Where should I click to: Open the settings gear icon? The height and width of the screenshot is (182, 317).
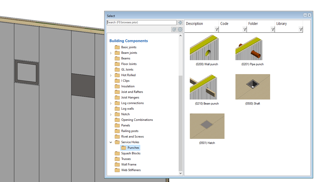(x=180, y=29)
